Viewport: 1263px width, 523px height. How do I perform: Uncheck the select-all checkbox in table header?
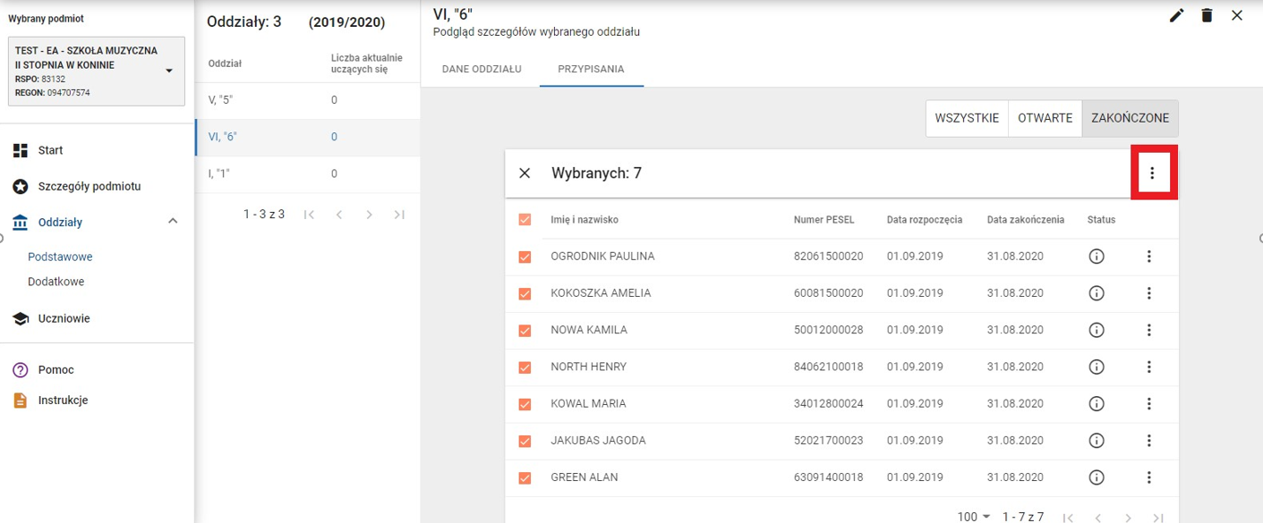click(525, 220)
